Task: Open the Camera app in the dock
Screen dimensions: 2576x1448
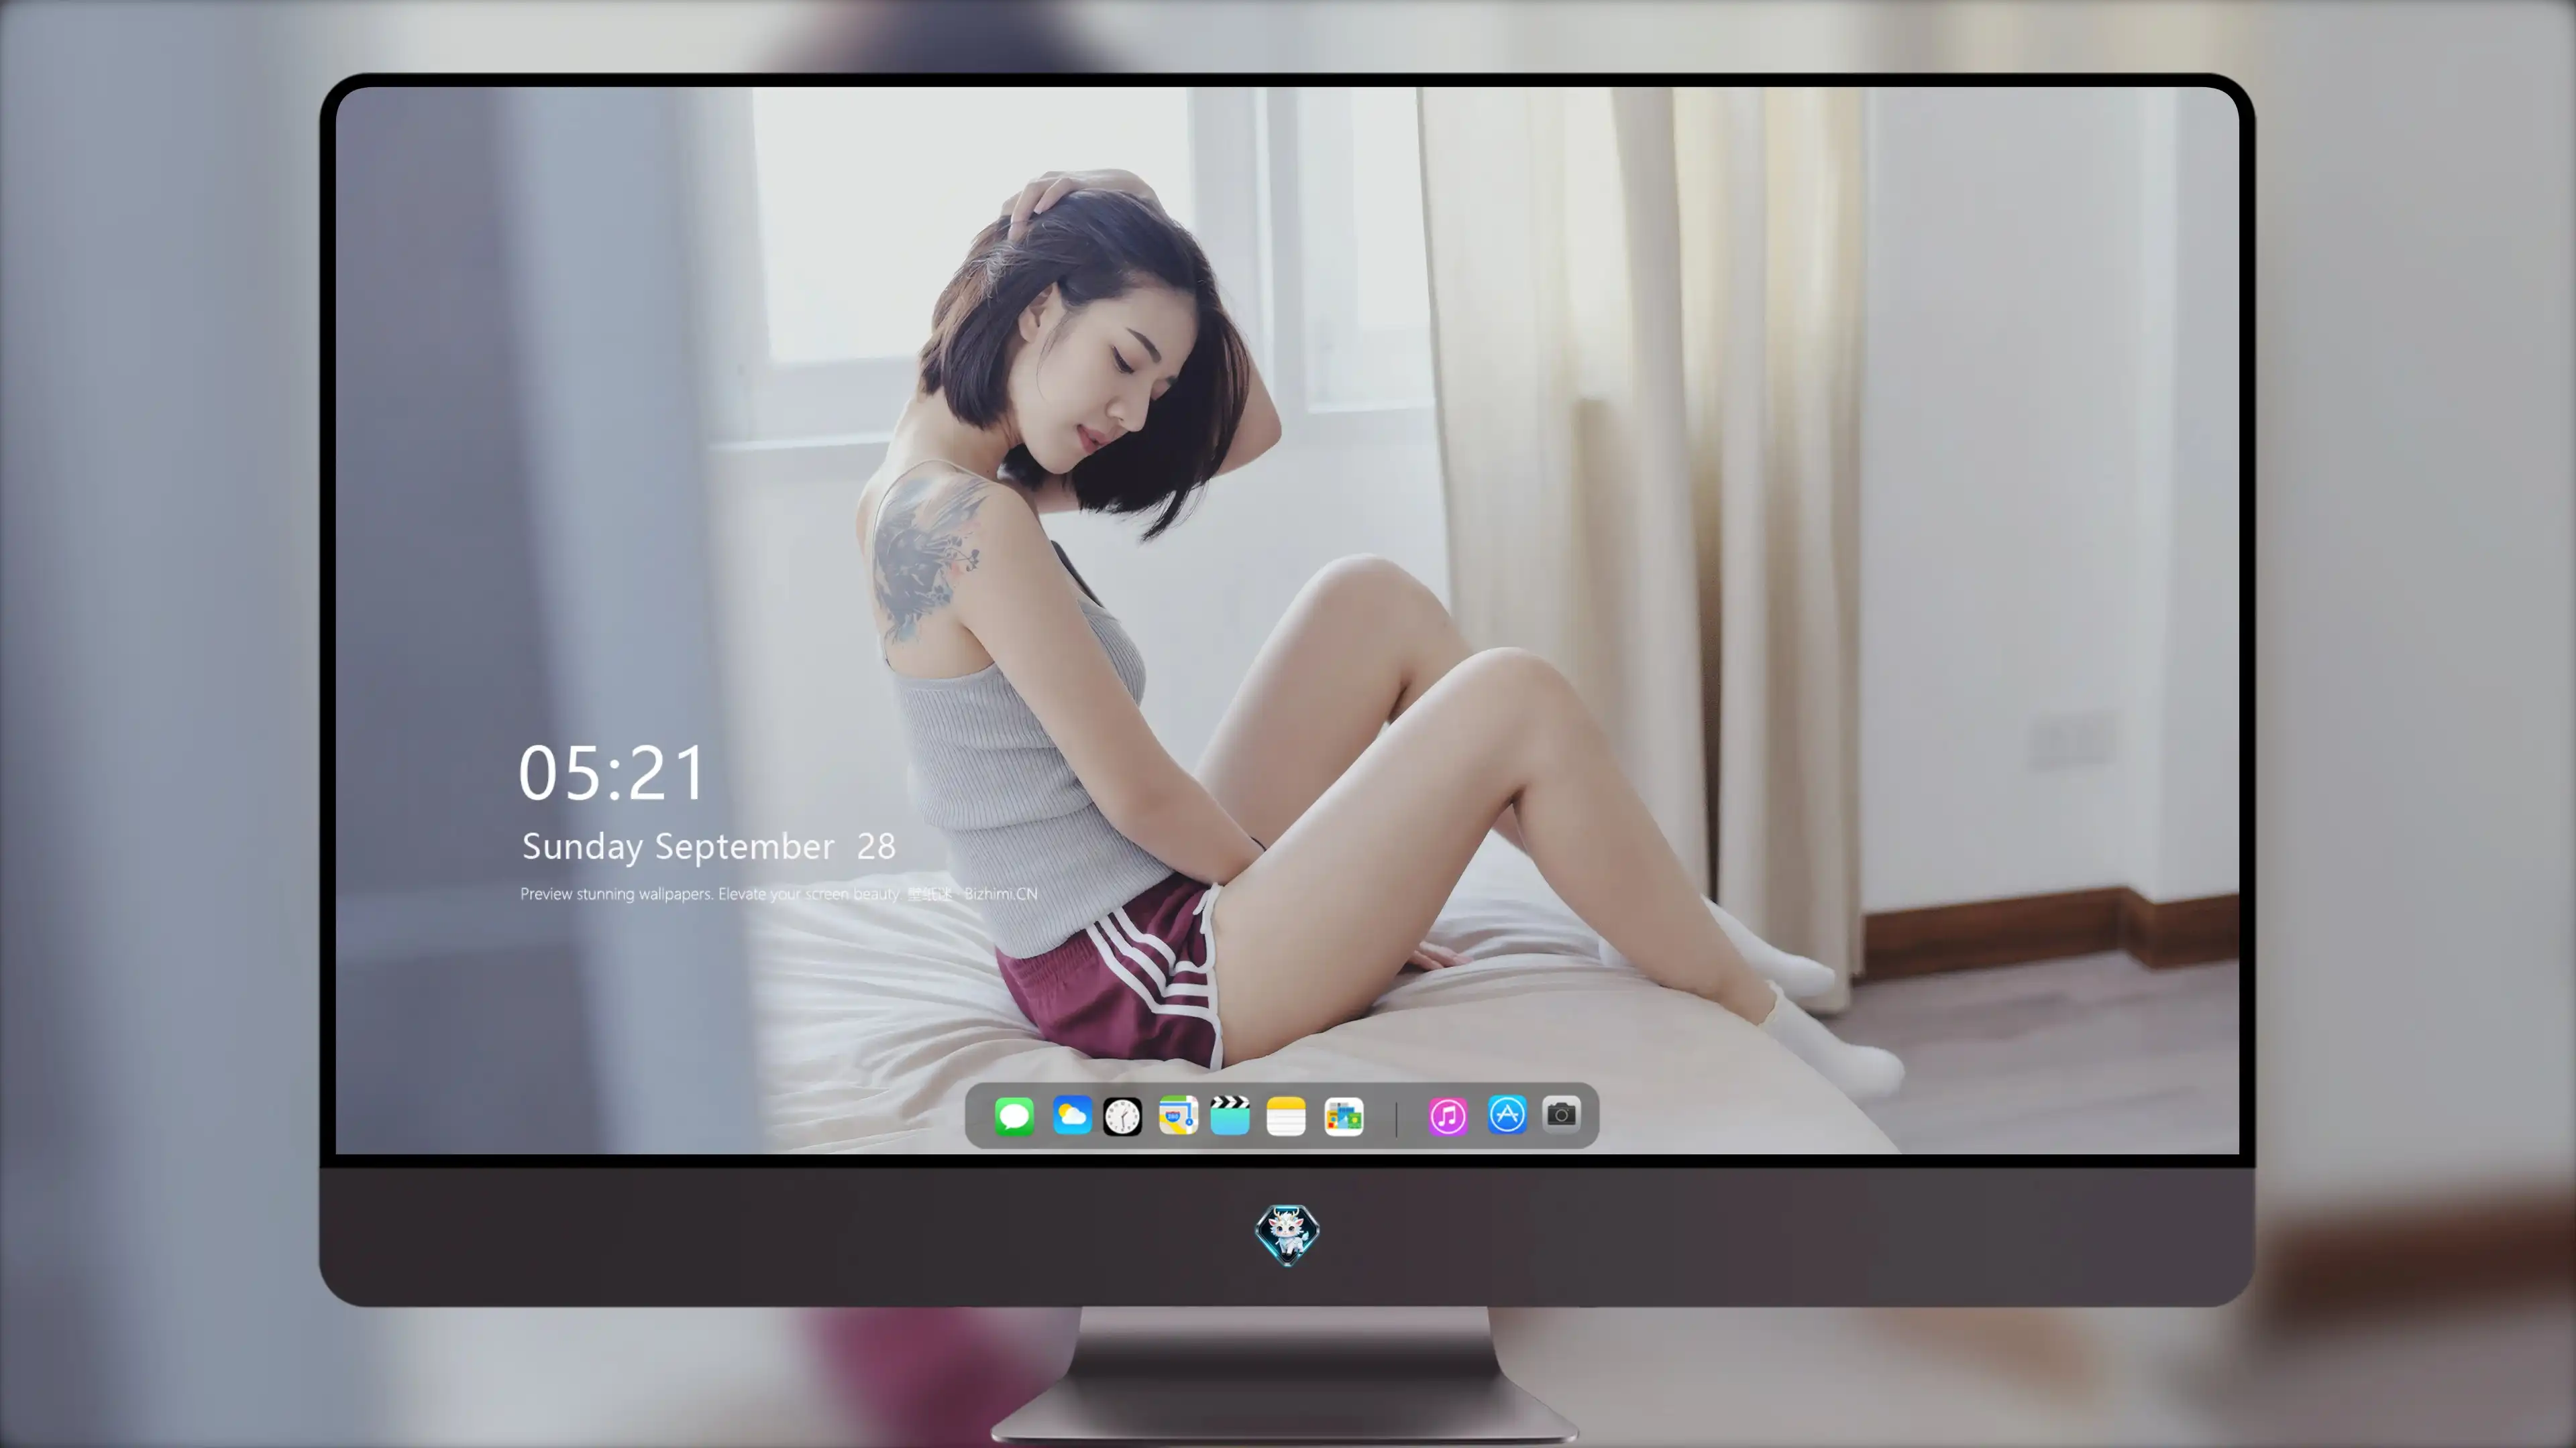Action: 1561,1114
